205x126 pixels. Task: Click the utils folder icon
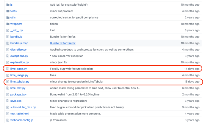[x=8, y=17]
